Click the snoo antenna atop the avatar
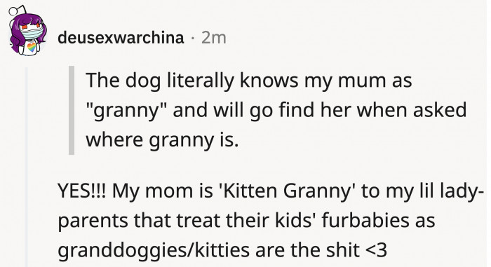Viewport: 491px width, 267px height. click(x=16, y=11)
